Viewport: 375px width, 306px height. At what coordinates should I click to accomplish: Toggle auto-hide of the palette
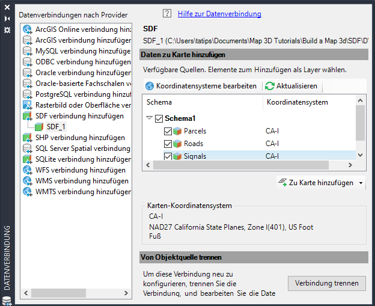tap(7, 19)
